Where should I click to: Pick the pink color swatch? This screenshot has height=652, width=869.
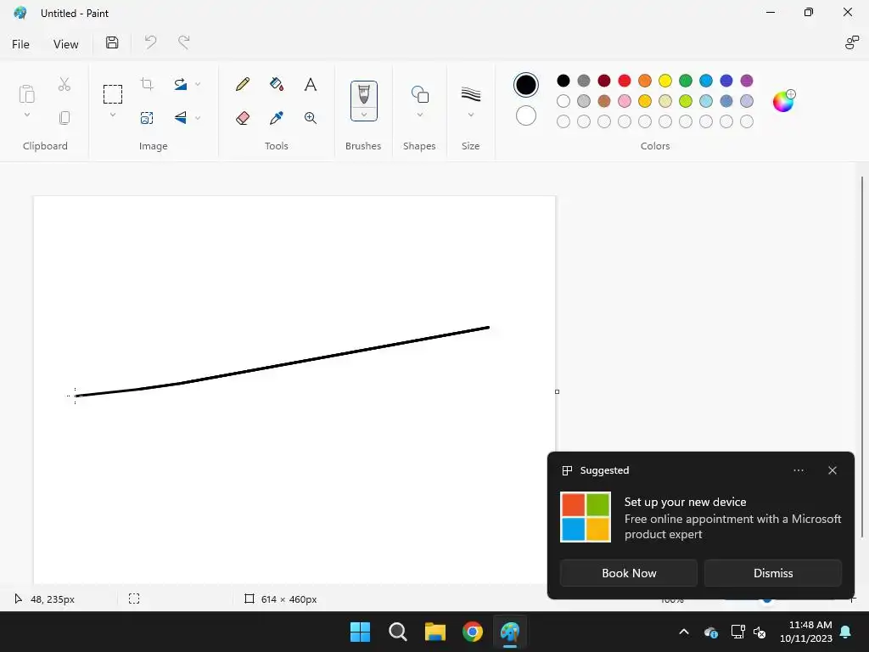(x=624, y=101)
